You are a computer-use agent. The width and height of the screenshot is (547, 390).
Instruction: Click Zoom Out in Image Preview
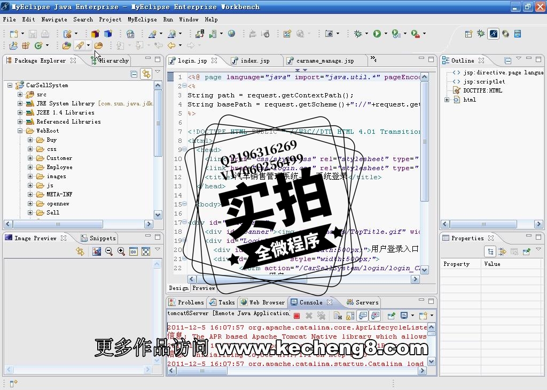[109, 251]
